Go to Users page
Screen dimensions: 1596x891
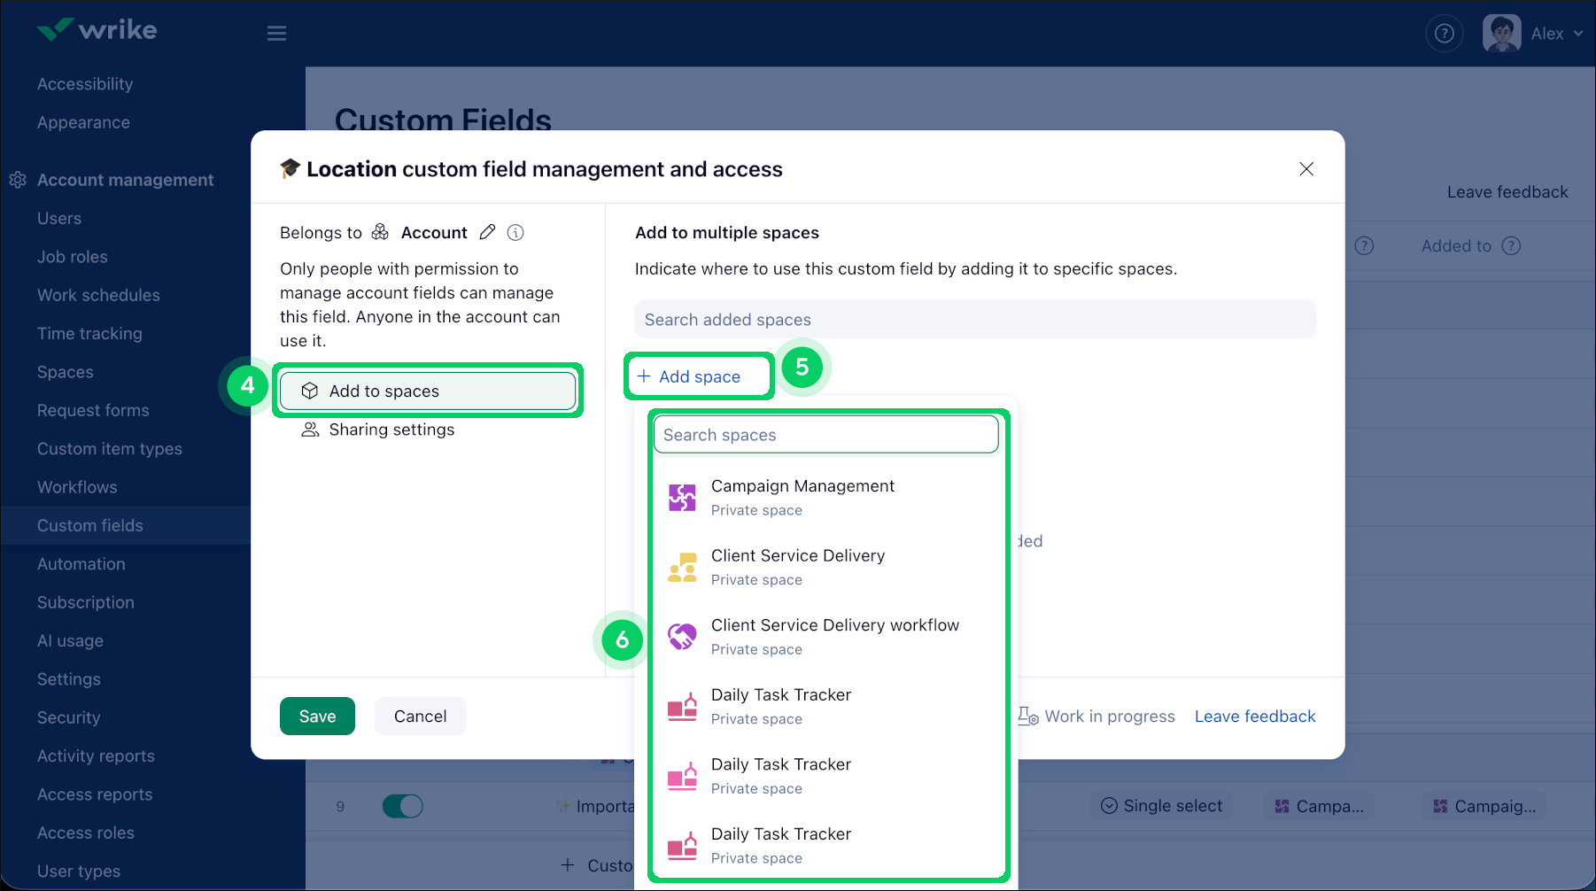59,218
